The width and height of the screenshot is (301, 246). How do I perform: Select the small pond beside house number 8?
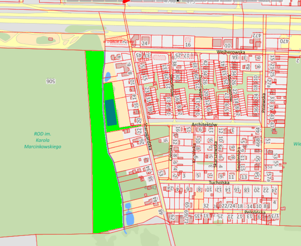pyautogui.click(x=108, y=77)
